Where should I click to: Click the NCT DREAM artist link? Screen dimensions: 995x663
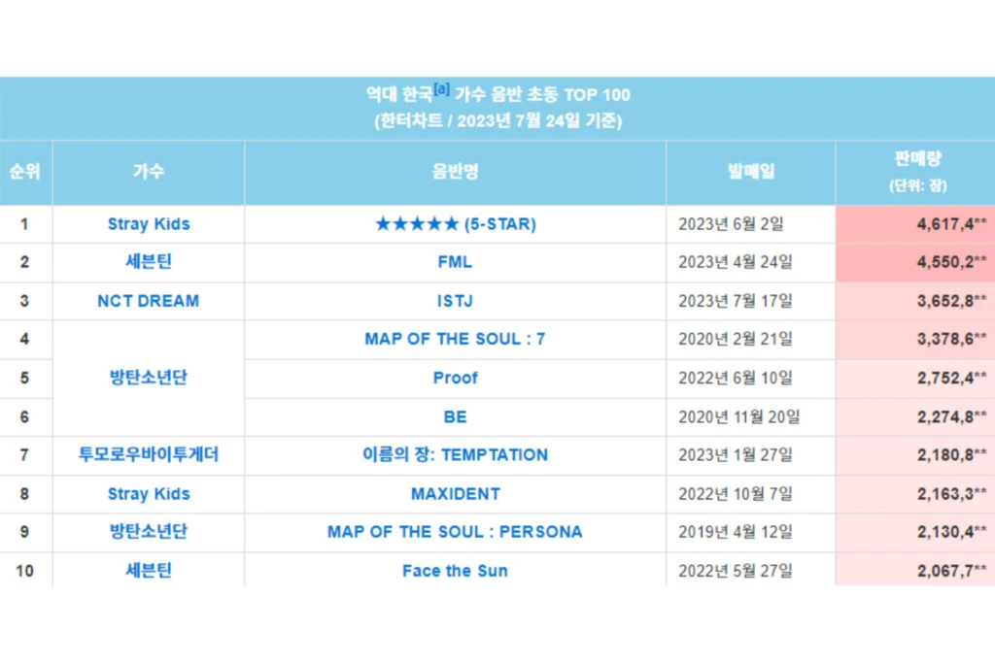point(149,301)
